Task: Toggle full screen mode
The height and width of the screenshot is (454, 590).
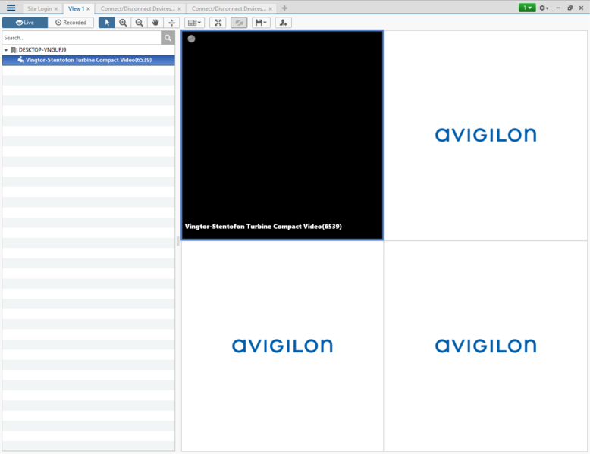Action: click(218, 23)
